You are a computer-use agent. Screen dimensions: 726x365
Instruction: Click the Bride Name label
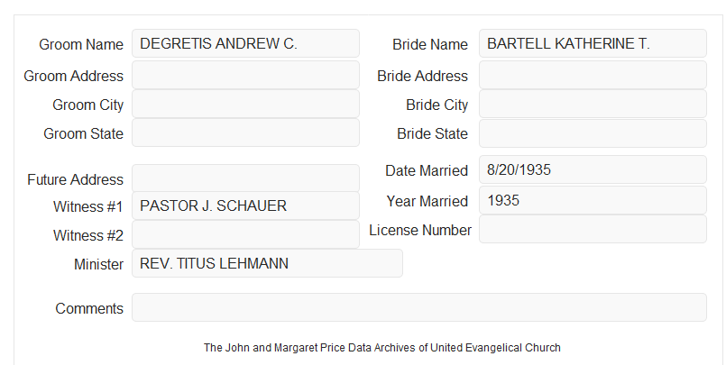click(430, 44)
